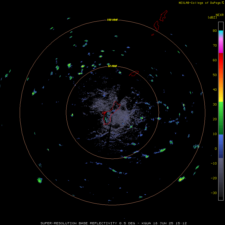Pick the blue segment of the color bar
The width and height of the screenshot is (225, 225).
[x=221, y=146]
